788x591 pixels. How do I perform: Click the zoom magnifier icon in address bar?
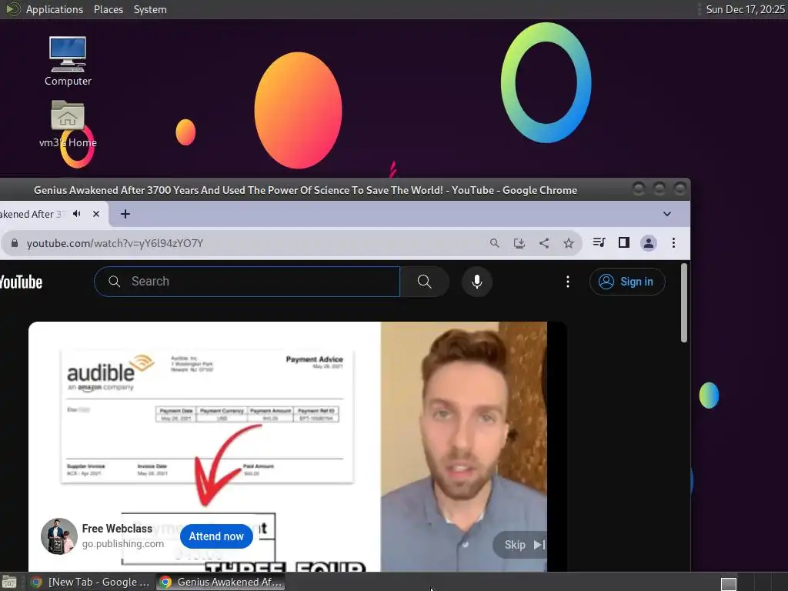[x=495, y=243]
